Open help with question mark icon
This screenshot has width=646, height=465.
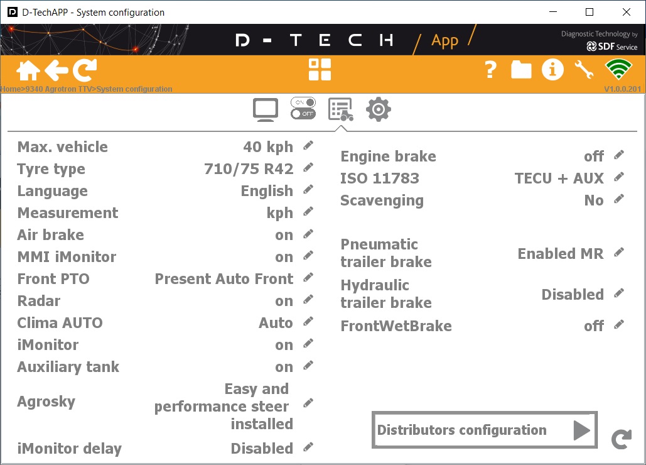point(490,70)
